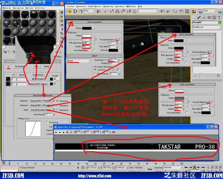
Task: Open Material #29 (Blend) sub-material button
Action: point(38,84)
